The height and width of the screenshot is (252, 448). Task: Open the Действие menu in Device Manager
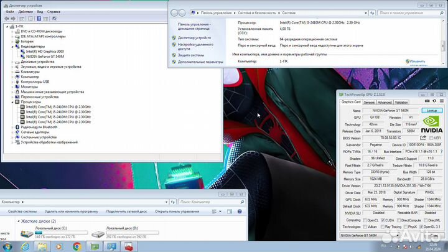(x=26, y=11)
